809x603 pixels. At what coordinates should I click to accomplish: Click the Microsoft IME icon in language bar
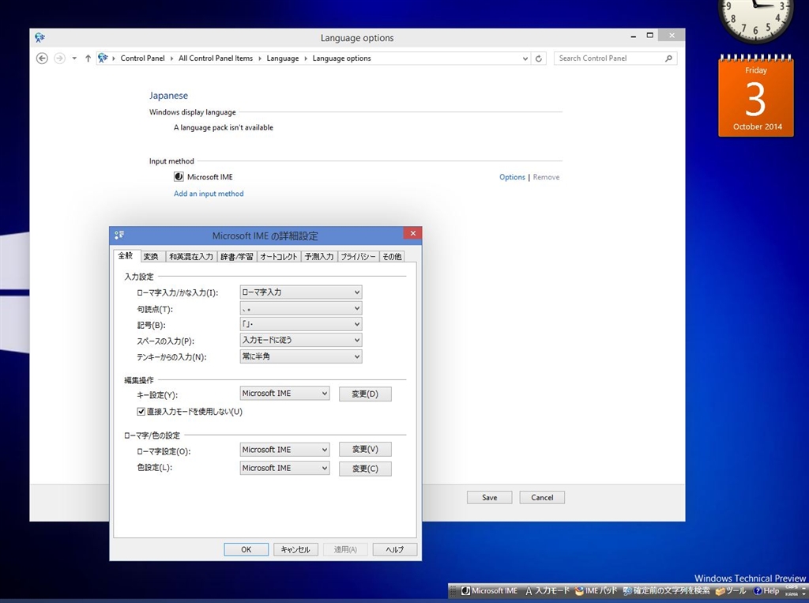[466, 590]
